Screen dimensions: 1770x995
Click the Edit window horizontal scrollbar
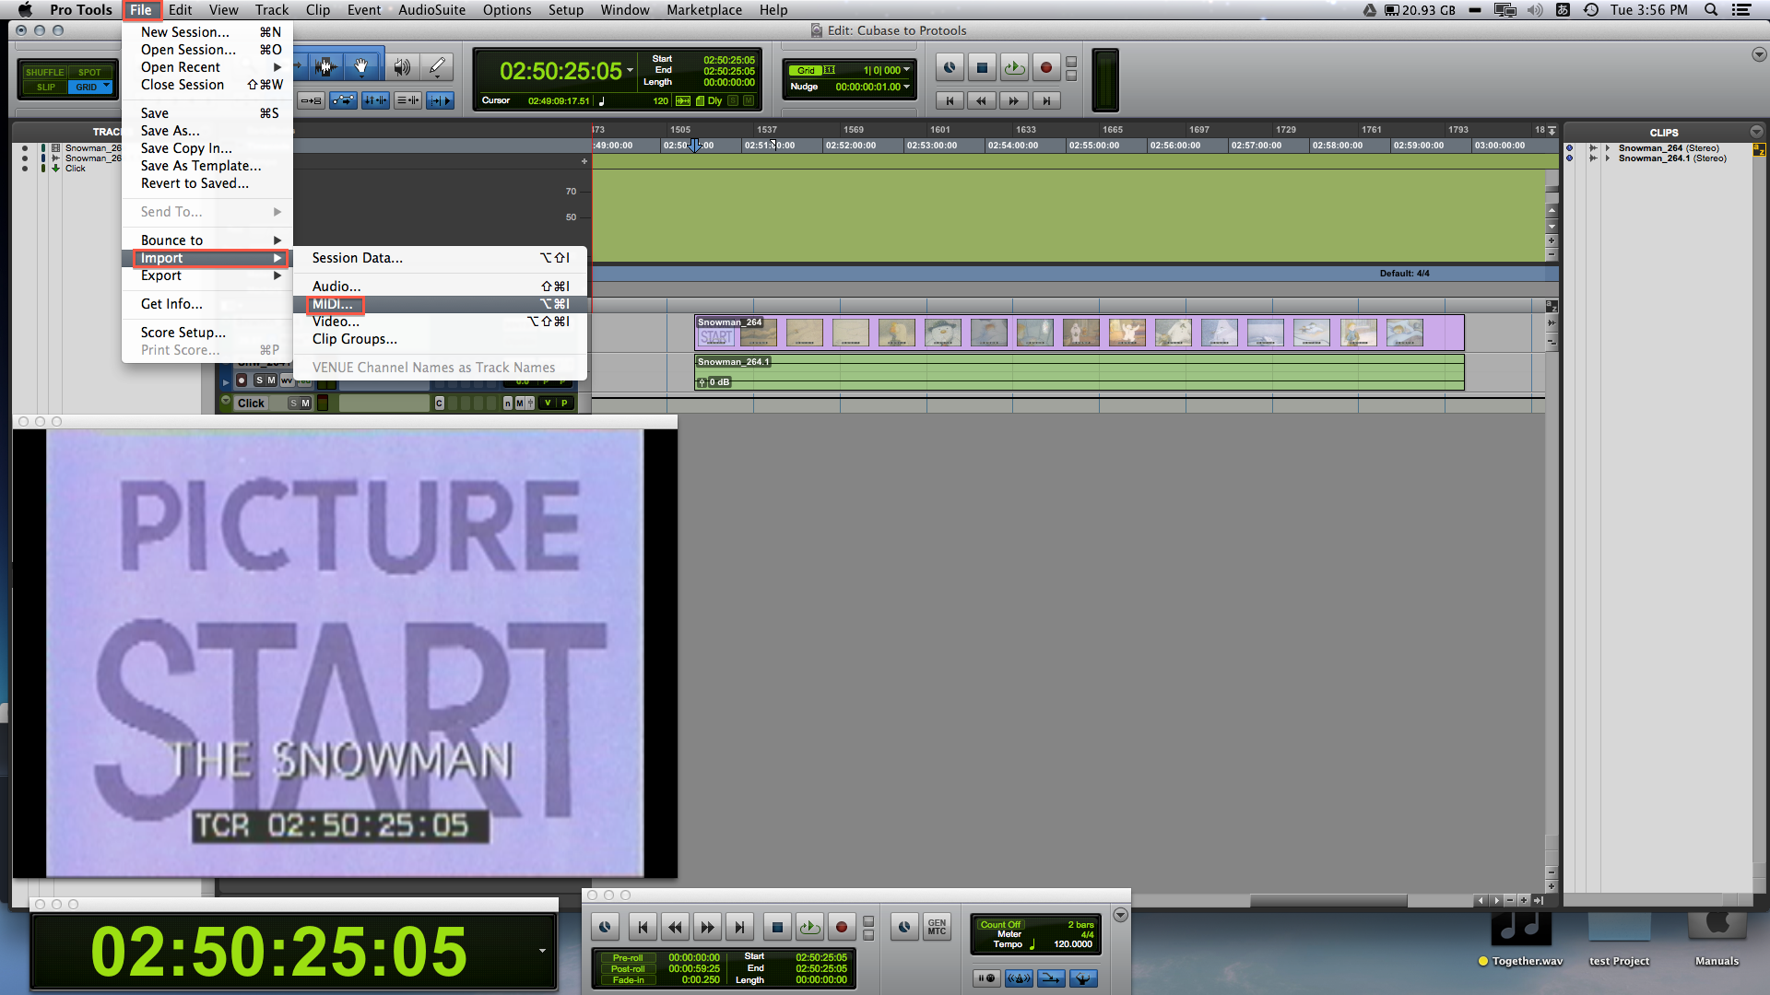pos(1327,900)
